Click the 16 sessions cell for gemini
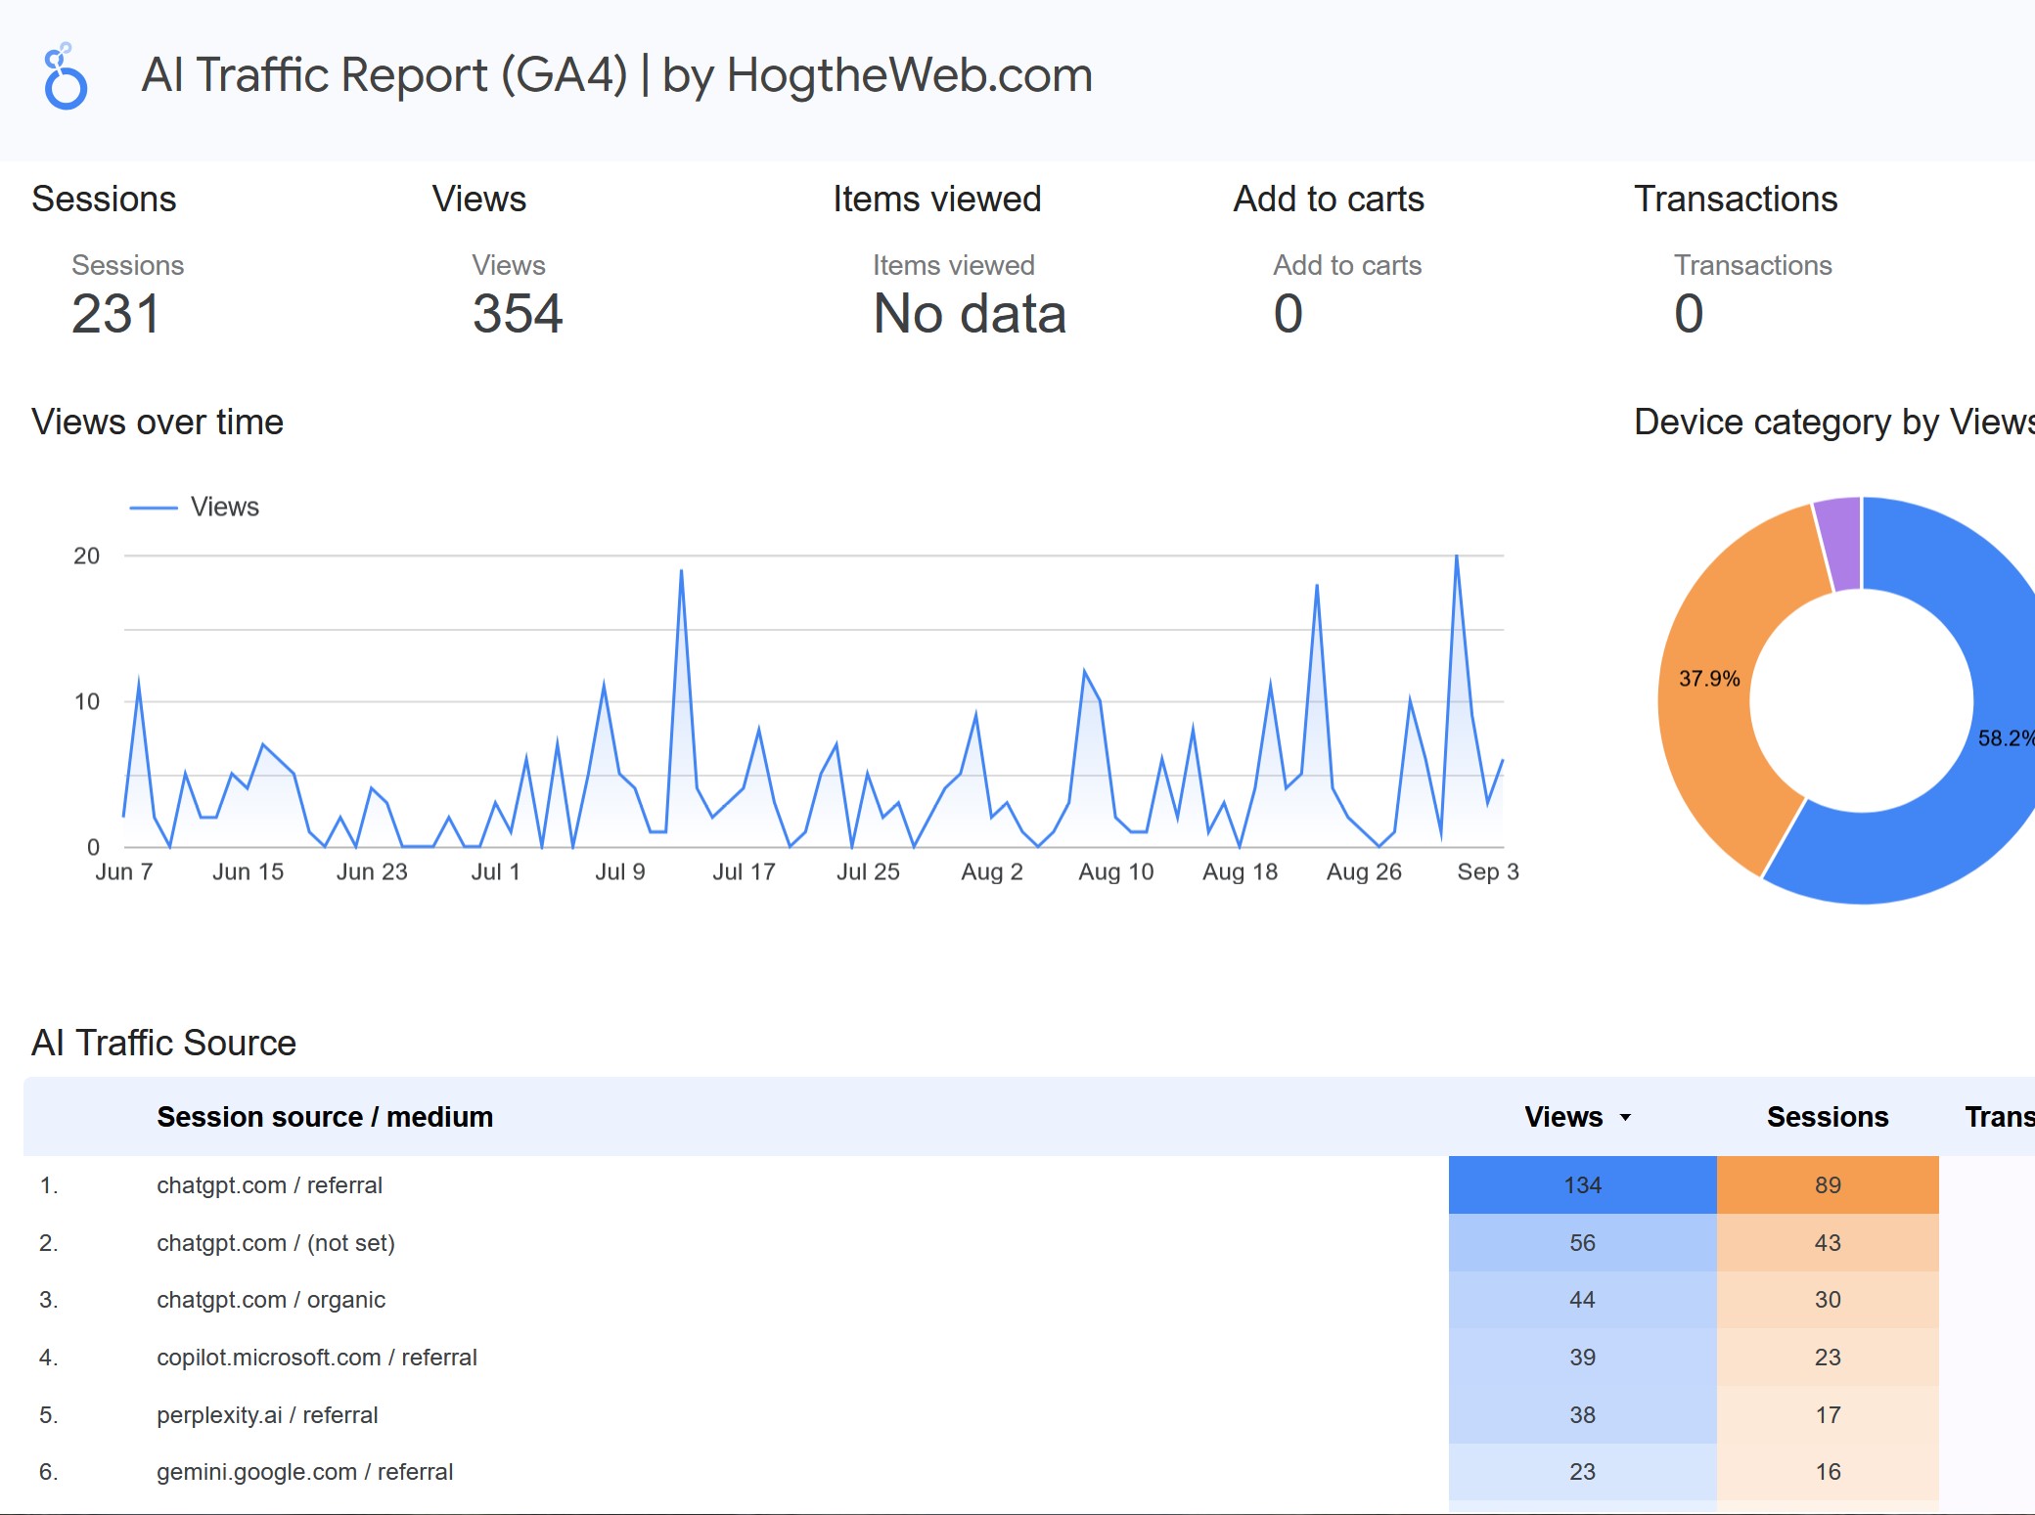This screenshot has width=2035, height=1515. tap(1828, 1472)
